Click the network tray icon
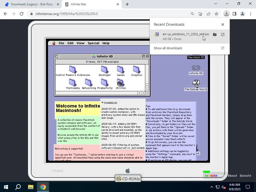 click(x=218, y=187)
